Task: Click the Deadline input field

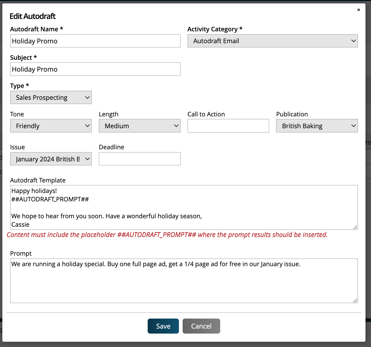Action: click(139, 159)
